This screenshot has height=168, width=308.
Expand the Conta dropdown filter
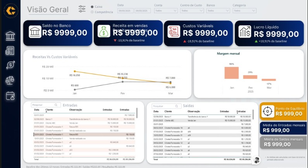click(x=166, y=11)
